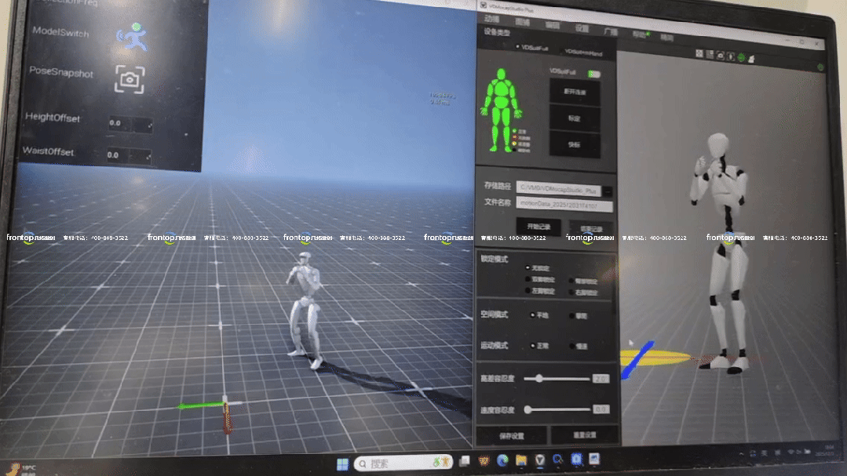Screen dimensions: 847x476
Task: Select the second space mode radio option
Action: tap(572, 316)
